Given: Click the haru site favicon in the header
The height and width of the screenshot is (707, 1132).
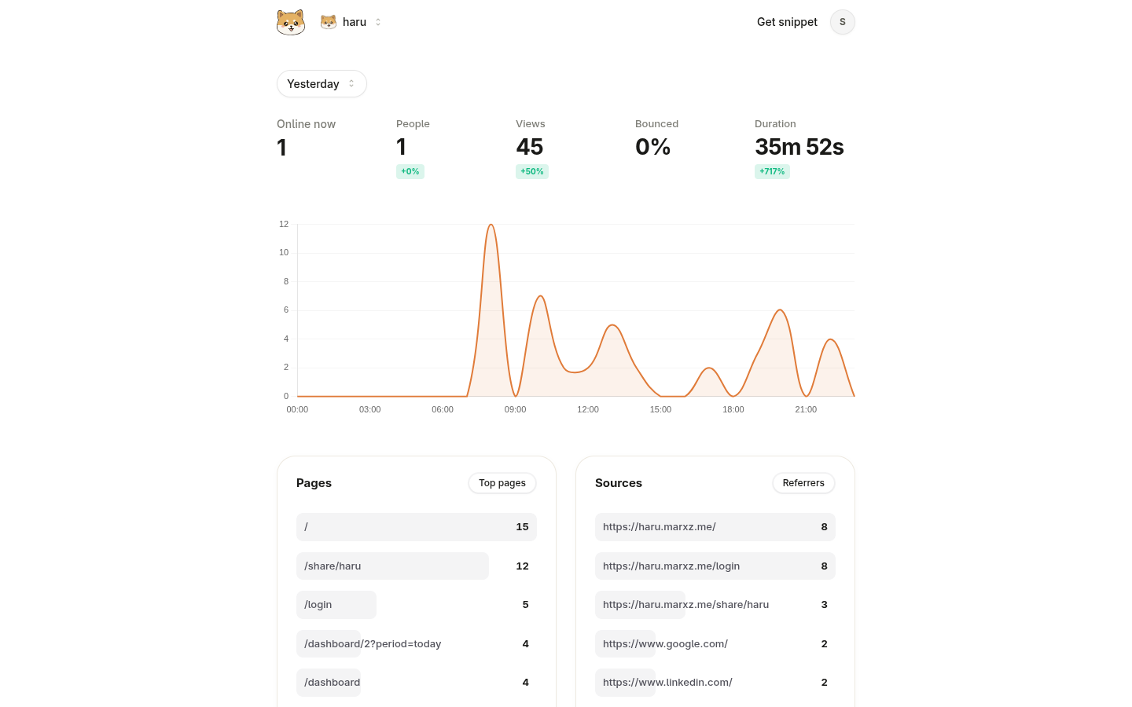Looking at the screenshot, I should 328,22.
